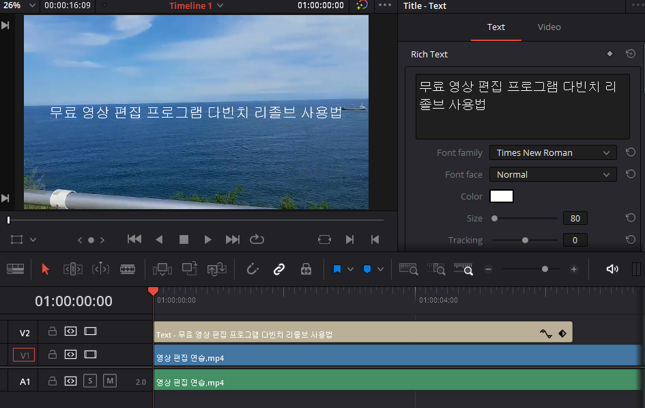Mute the A1 audio track
The width and height of the screenshot is (645, 408).
point(110,381)
